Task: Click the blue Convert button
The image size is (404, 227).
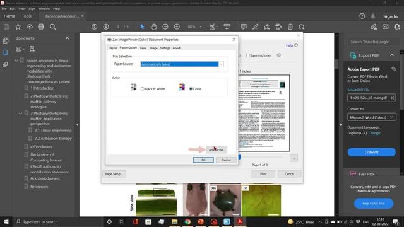Action: [x=372, y=152]
